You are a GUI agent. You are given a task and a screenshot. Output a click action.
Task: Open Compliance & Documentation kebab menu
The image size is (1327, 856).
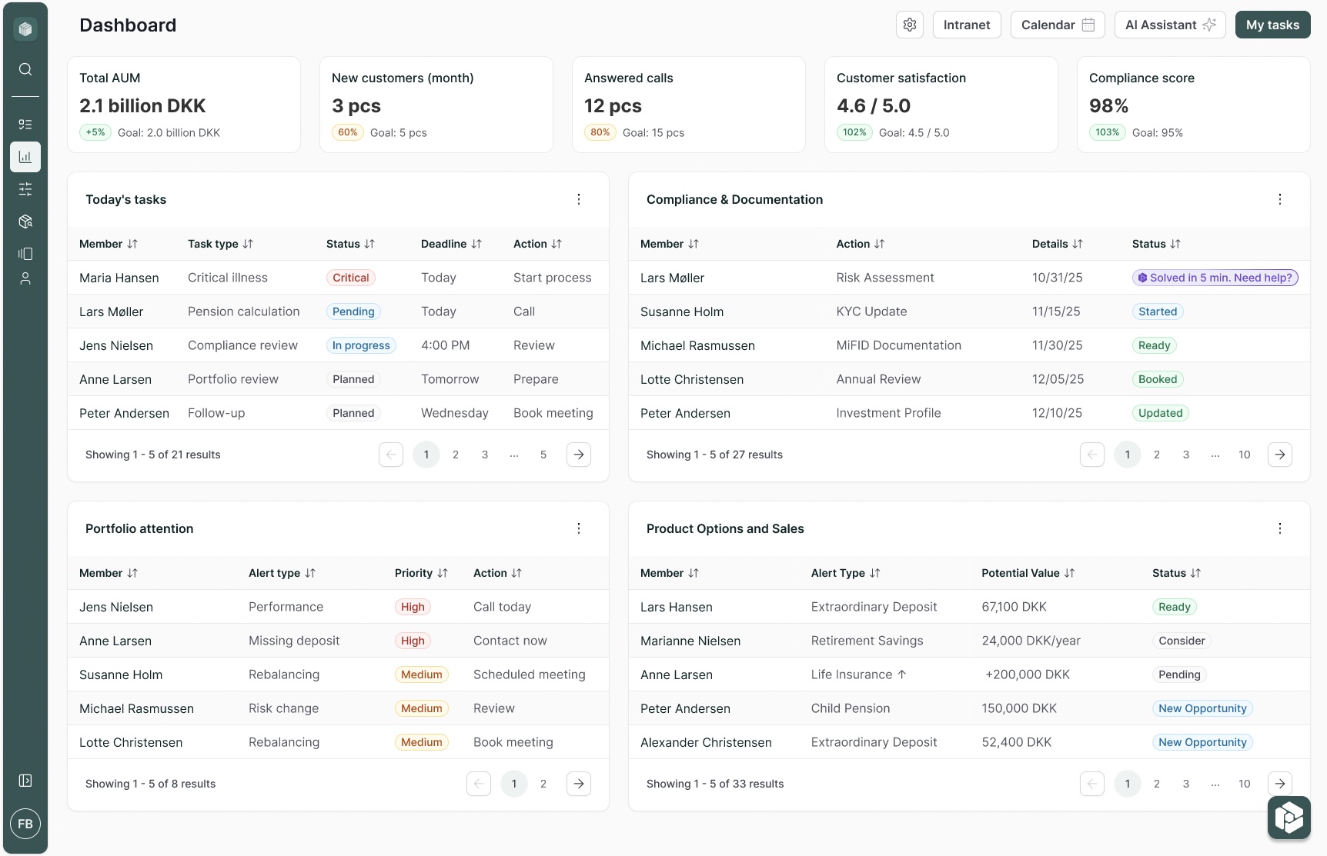[x=1280, y=199]
